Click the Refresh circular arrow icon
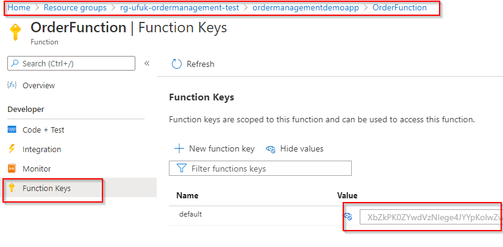The width and height of the screenshot is (503, 247). (x=177, y=64)
